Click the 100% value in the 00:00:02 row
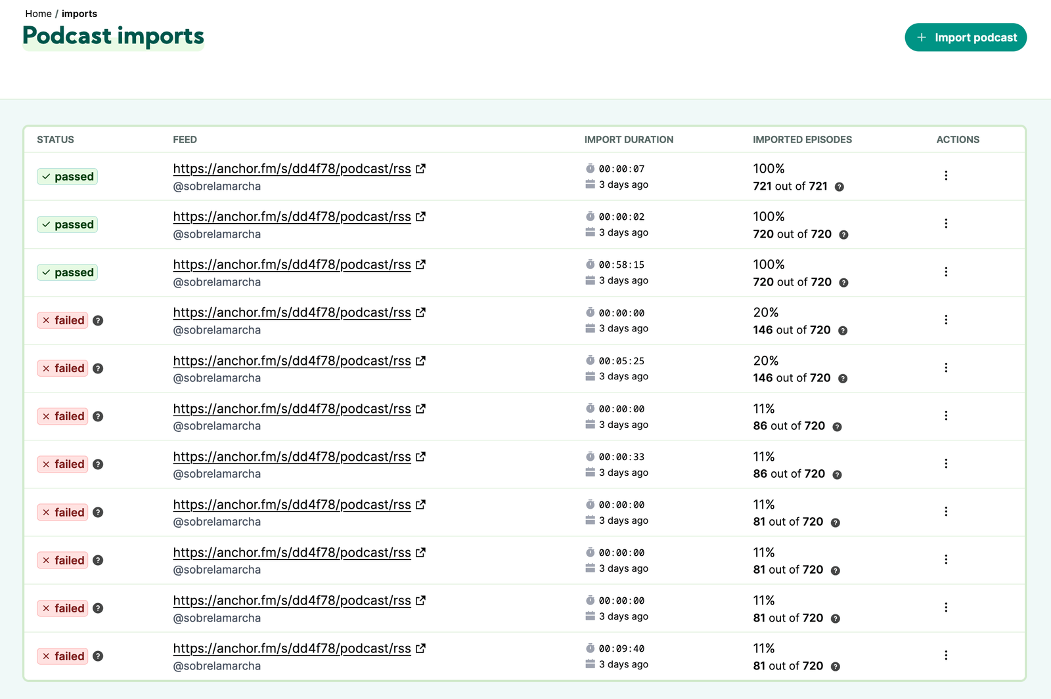Viewport: 1051px width, 699px height. 769,217
